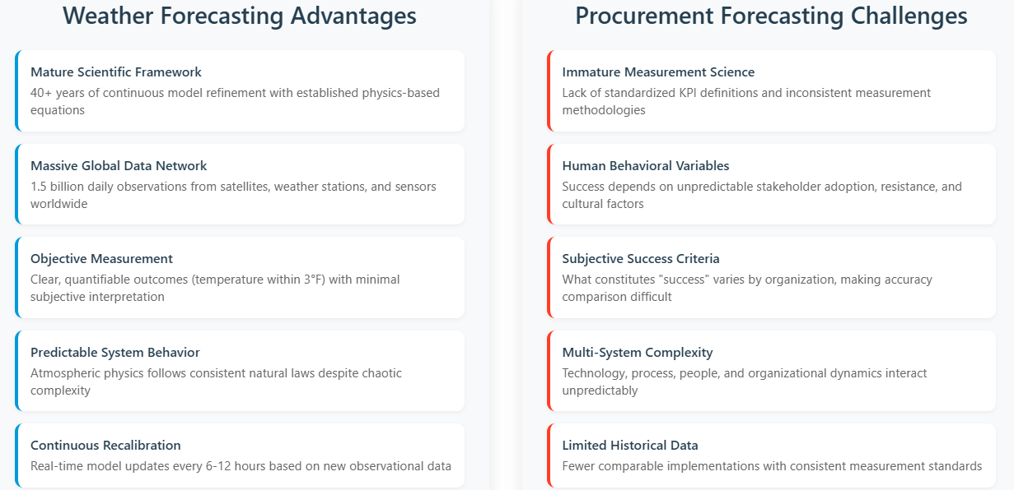Screen dimensions: 1014x490
Task: Click the Procurement Forecasting Challenges heading
Action: (771, 16)
